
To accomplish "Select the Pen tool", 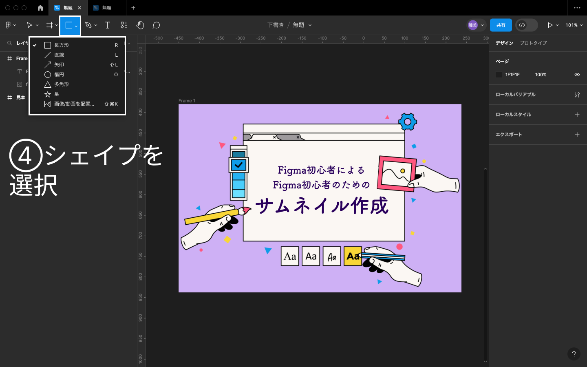I will point(88,25).
